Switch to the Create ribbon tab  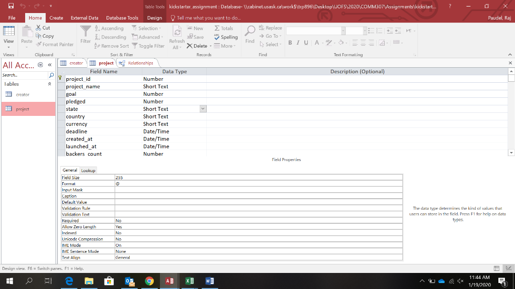[56, 18]
